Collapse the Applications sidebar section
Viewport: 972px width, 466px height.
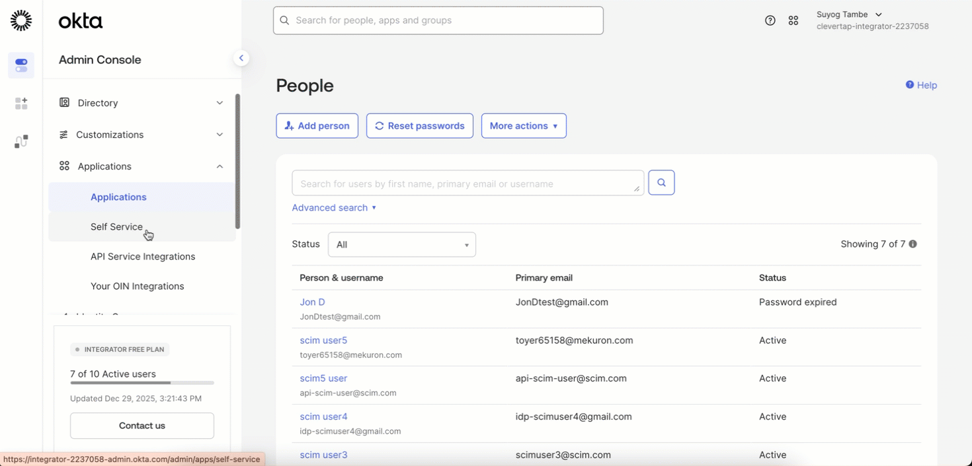[x=220, y=166]
